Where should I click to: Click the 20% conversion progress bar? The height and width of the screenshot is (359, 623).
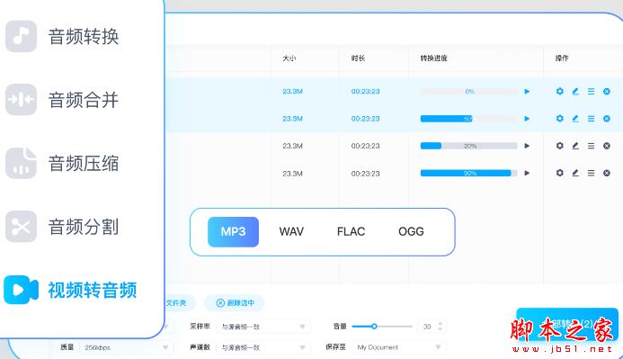469,146
